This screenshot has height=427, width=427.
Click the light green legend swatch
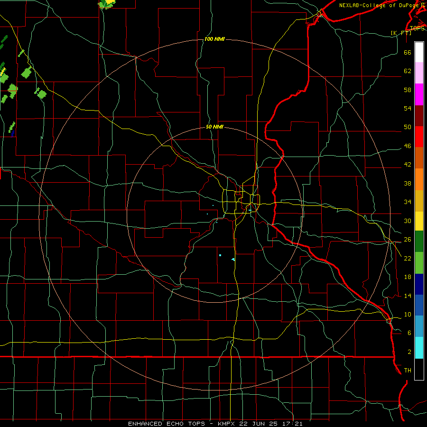419,263
